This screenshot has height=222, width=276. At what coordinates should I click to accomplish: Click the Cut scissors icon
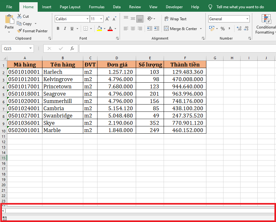19,16
